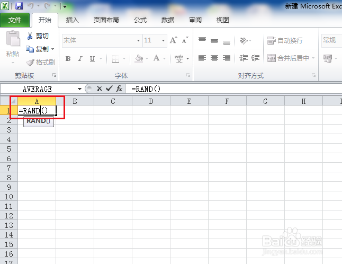Image resolution: width=342 pixels, height=264 pixels.
Task: Switch to the 数据 ribbon tab
Action: coord(168,20)
